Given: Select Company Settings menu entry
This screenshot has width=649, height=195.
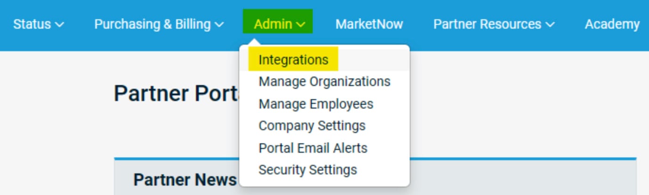Looking at the screenshot, I should tap(312, 126).
